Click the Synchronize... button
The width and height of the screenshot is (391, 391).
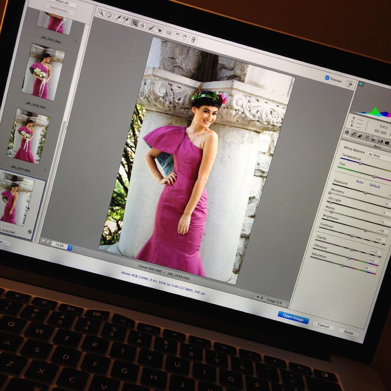[60, 10]
